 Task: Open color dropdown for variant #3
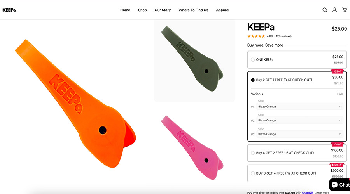coord(299,134)
